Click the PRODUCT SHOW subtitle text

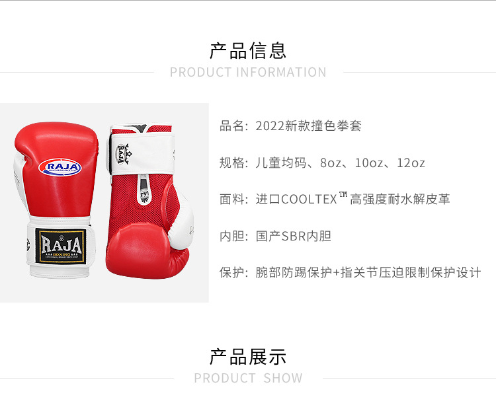click(248, 378)
